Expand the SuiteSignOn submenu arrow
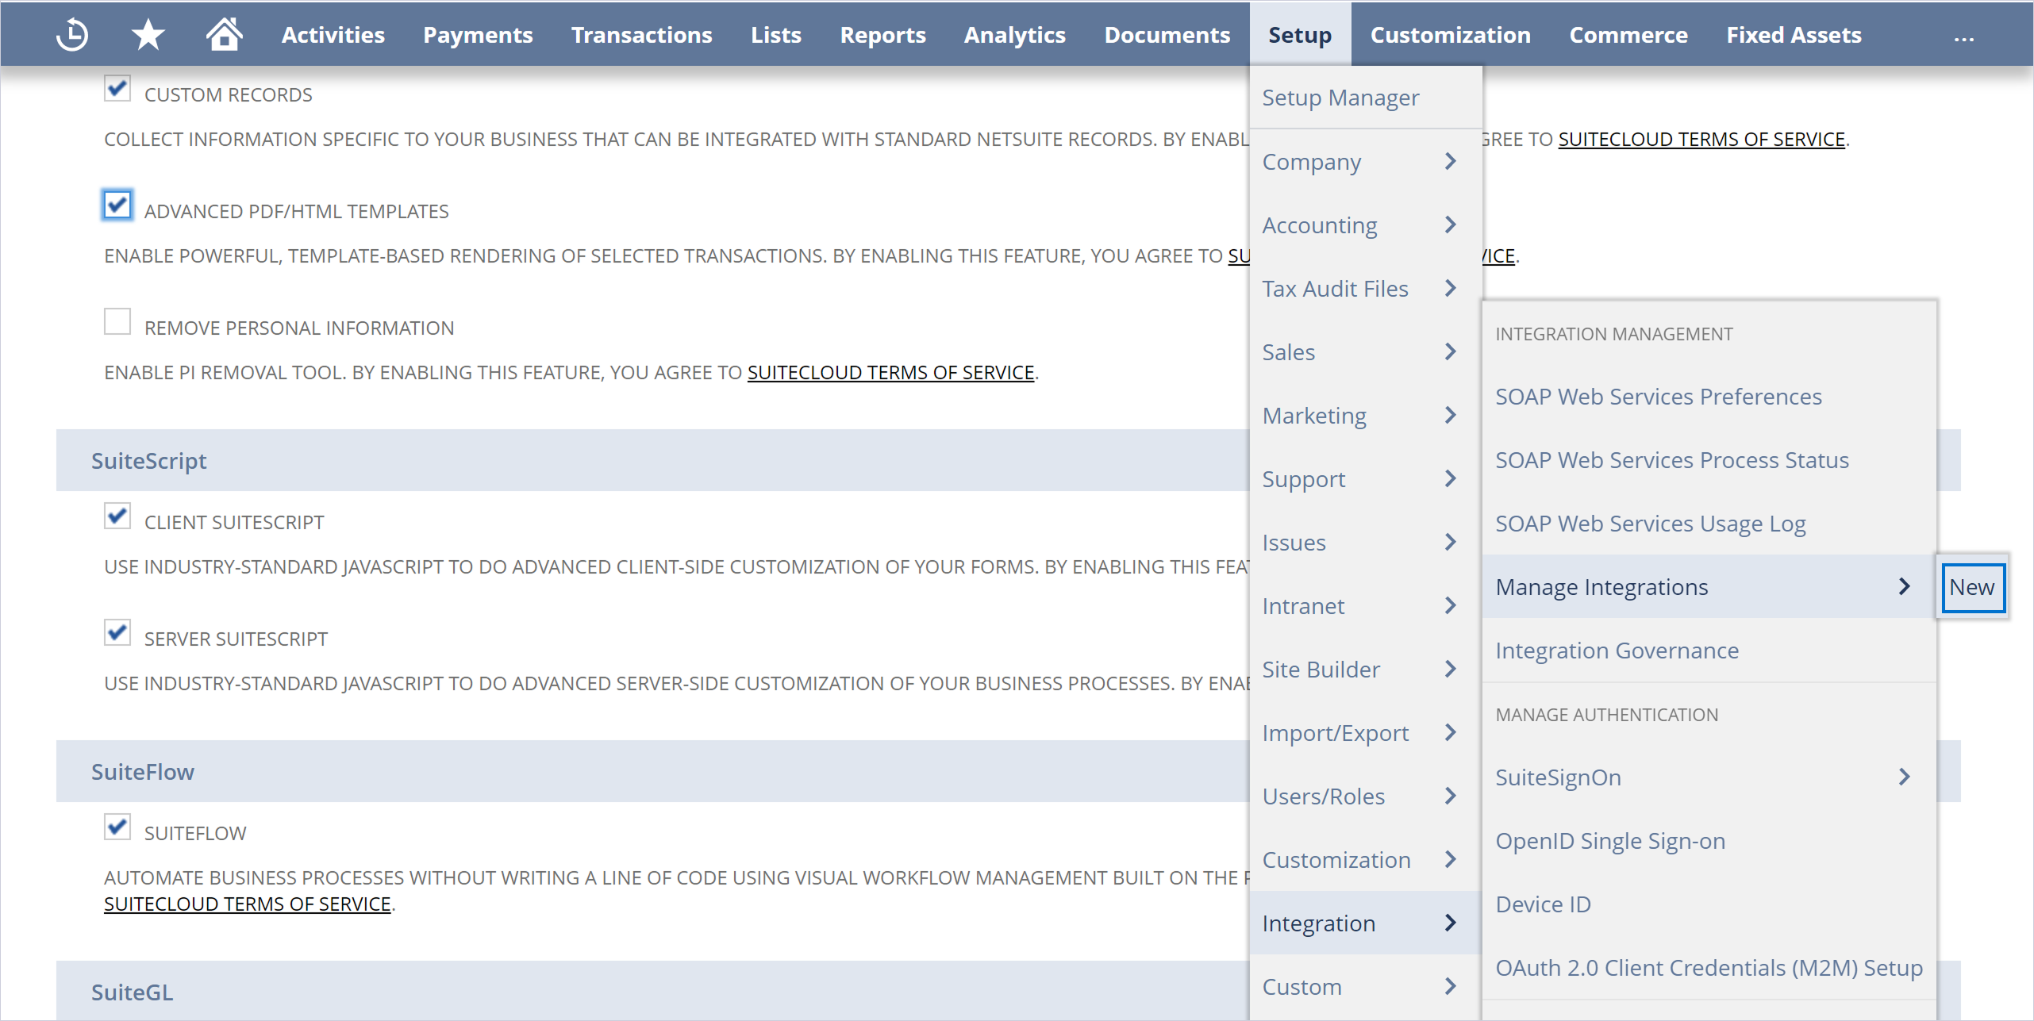This screenshot has width=2034, height=1021. 1904,777
